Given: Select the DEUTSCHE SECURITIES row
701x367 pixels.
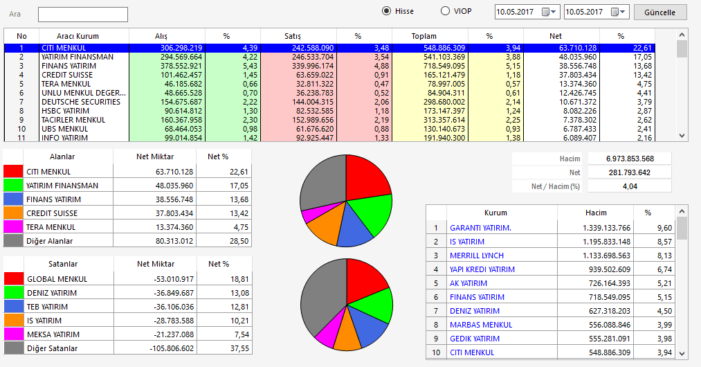Looking at the screenshot, I should 329,102.
